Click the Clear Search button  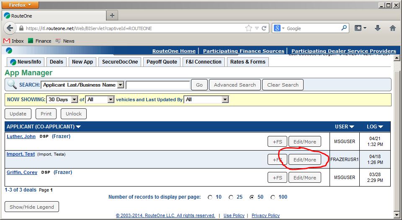click(x=283, y=85)
